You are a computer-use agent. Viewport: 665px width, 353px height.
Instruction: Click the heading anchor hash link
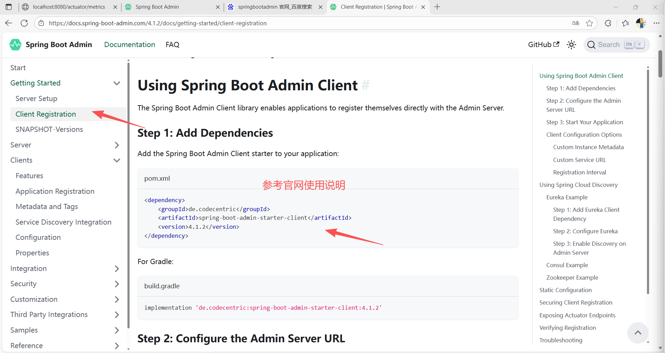coord(365,85)
